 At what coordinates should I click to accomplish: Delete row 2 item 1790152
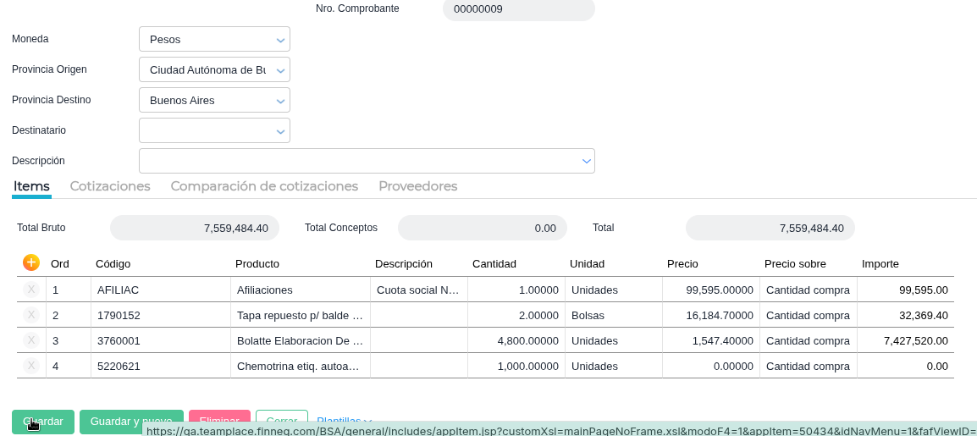point(31,315)
